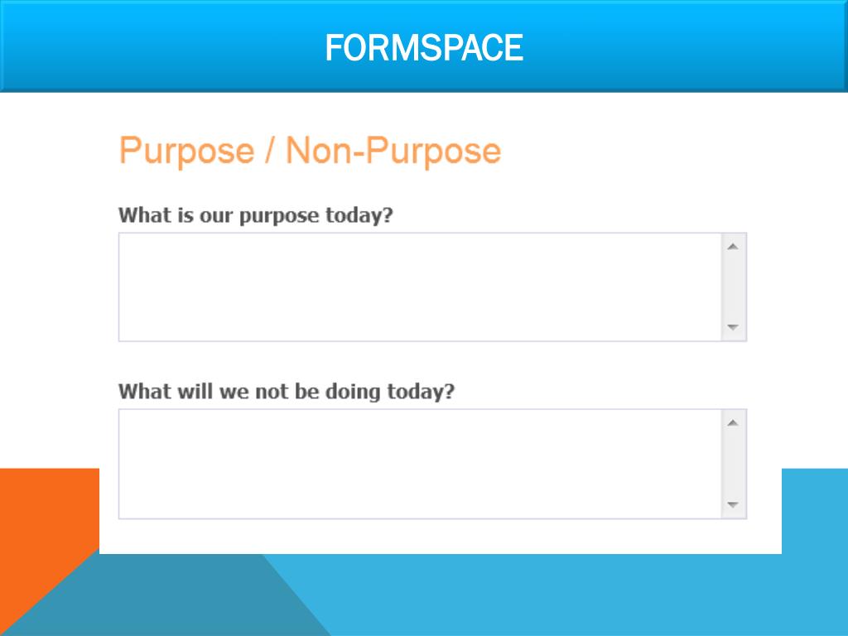Click the scroll-up arrow in the purpose text box
The height and width of the screenshot is (636, 848).
(x=733, y=247)
